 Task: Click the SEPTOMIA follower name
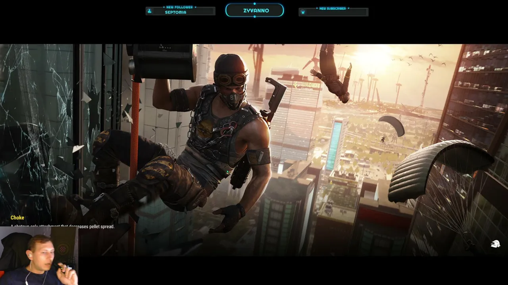[x=175, y=12]
